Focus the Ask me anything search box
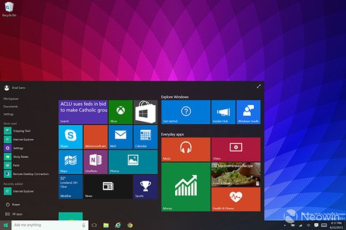The height and width of the screenshot is (230, 346). [50, 225]
